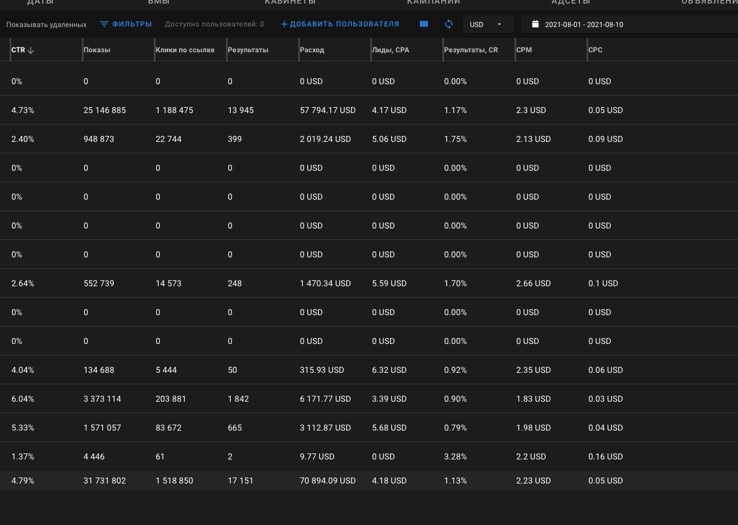Click the 3 373 114 impressions value
Image resolution: width=738 pixels, height=525 pixels.
[102, 399]
